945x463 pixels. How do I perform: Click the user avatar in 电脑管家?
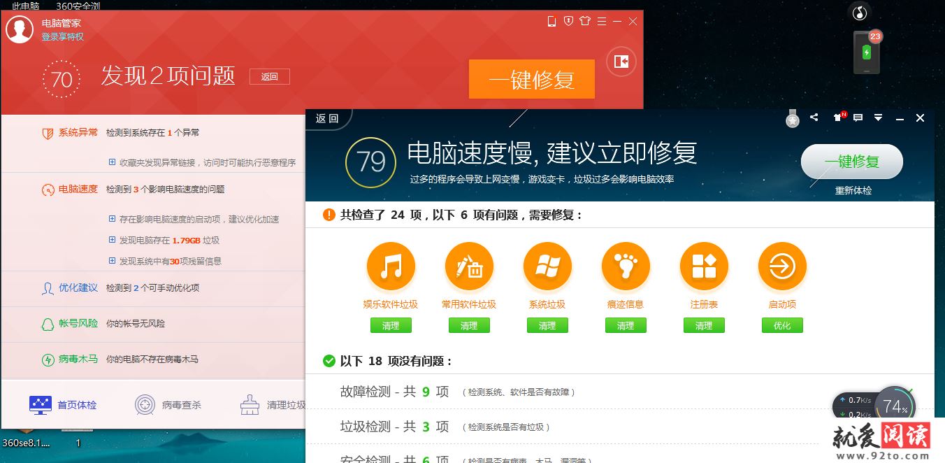(20, 29)
